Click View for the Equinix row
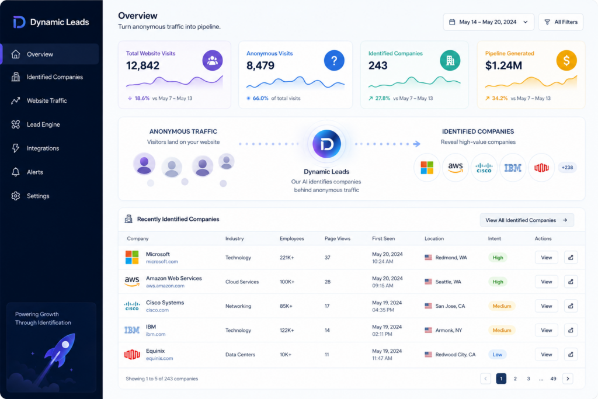 (x=546, y=355)
